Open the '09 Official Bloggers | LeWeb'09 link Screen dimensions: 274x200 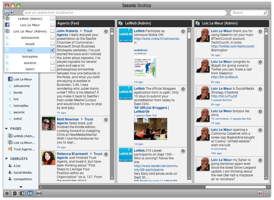[151, 110]
